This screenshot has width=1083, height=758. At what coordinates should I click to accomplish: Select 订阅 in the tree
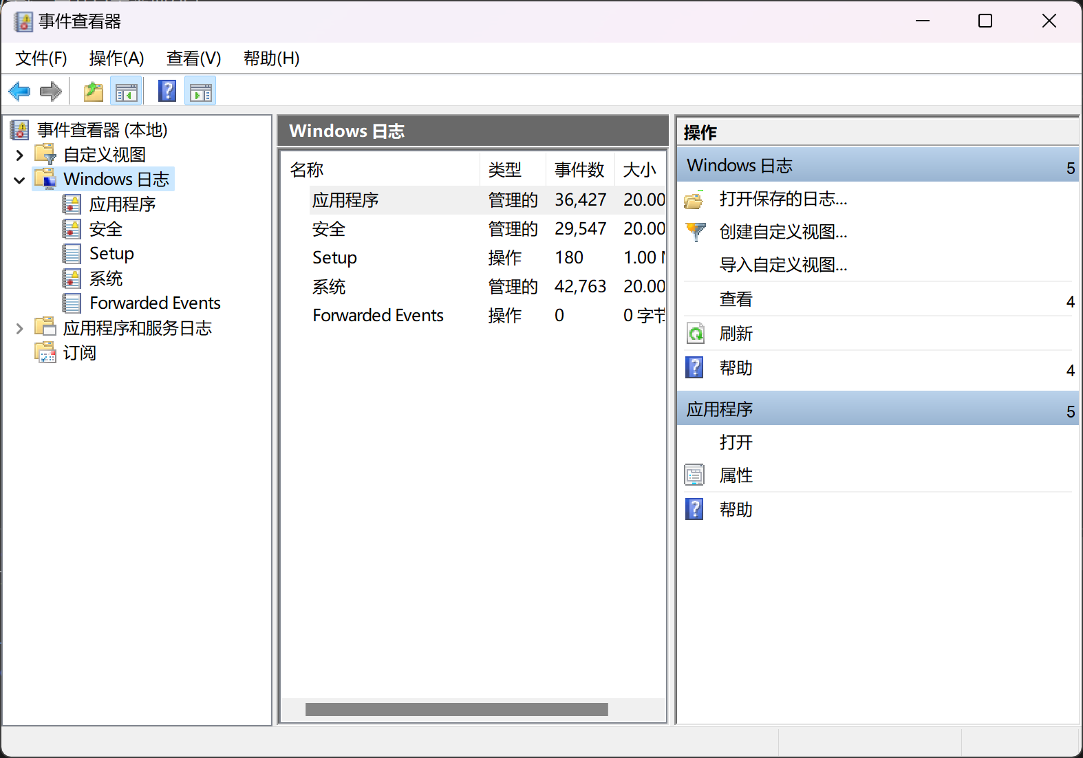80,353
